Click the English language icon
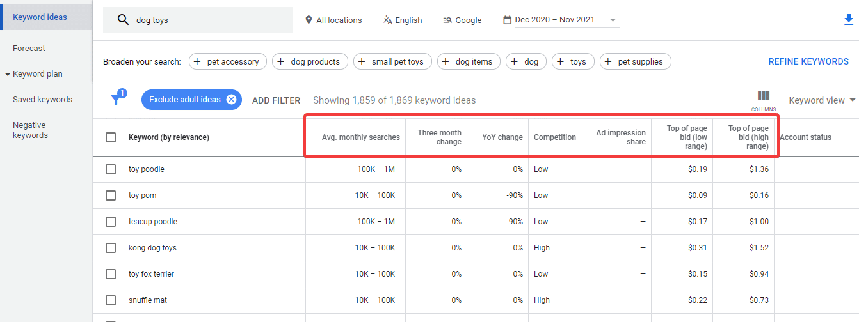Viewport: 859px width, 322px height. tap(387, 20)
